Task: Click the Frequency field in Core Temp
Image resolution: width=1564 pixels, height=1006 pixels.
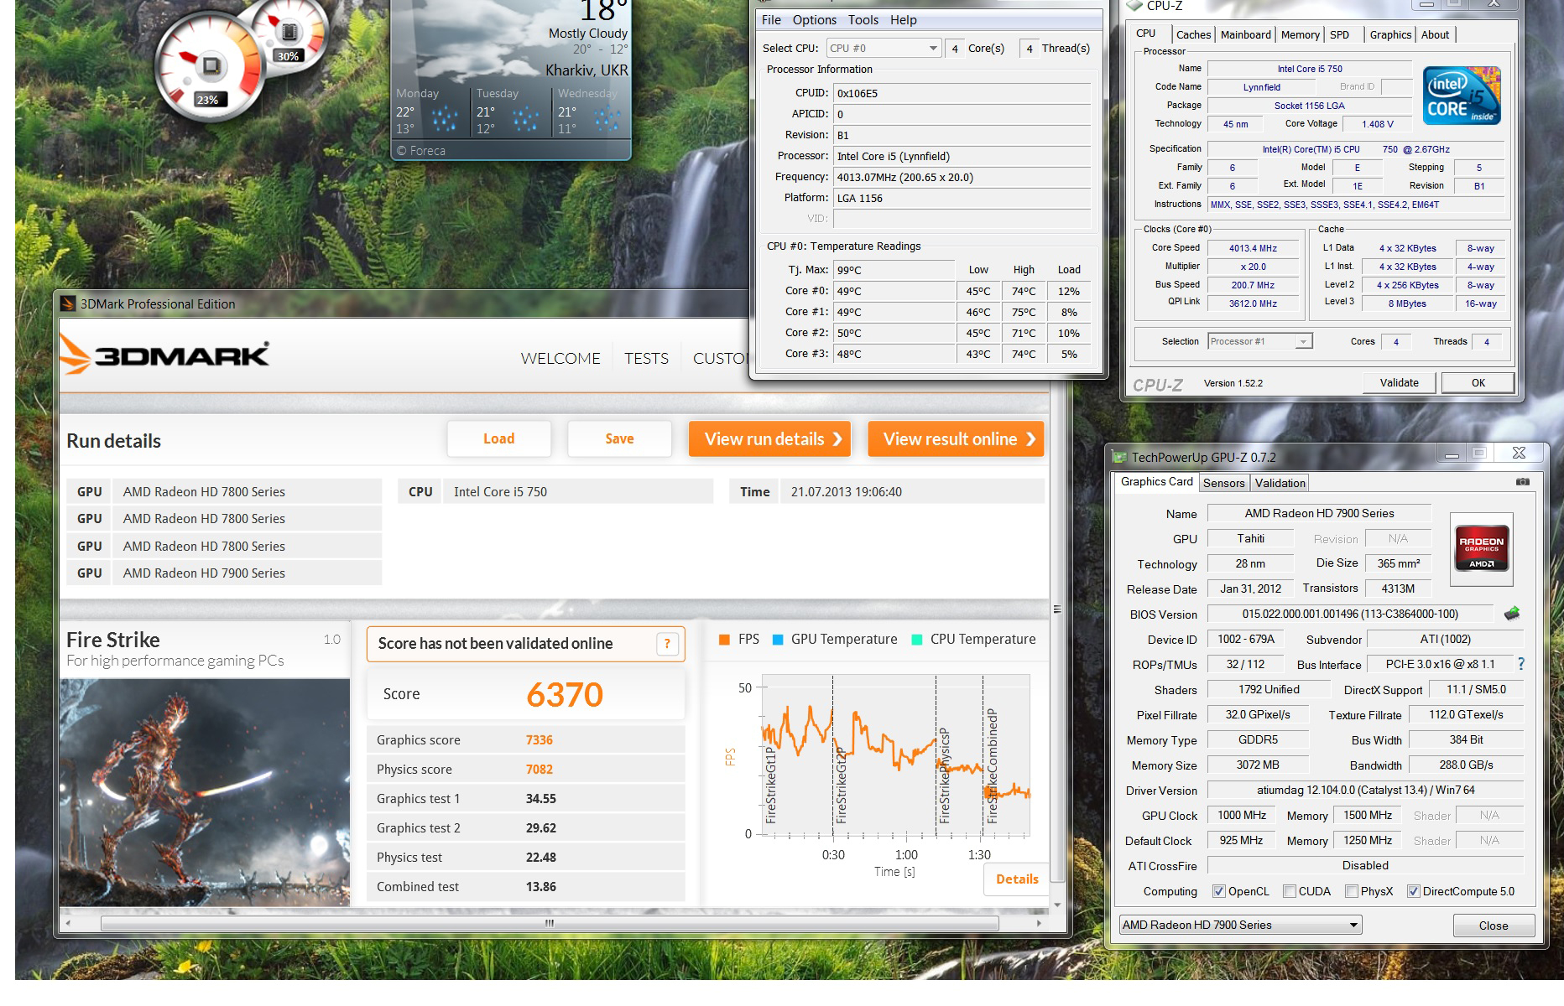Action: 962,177
